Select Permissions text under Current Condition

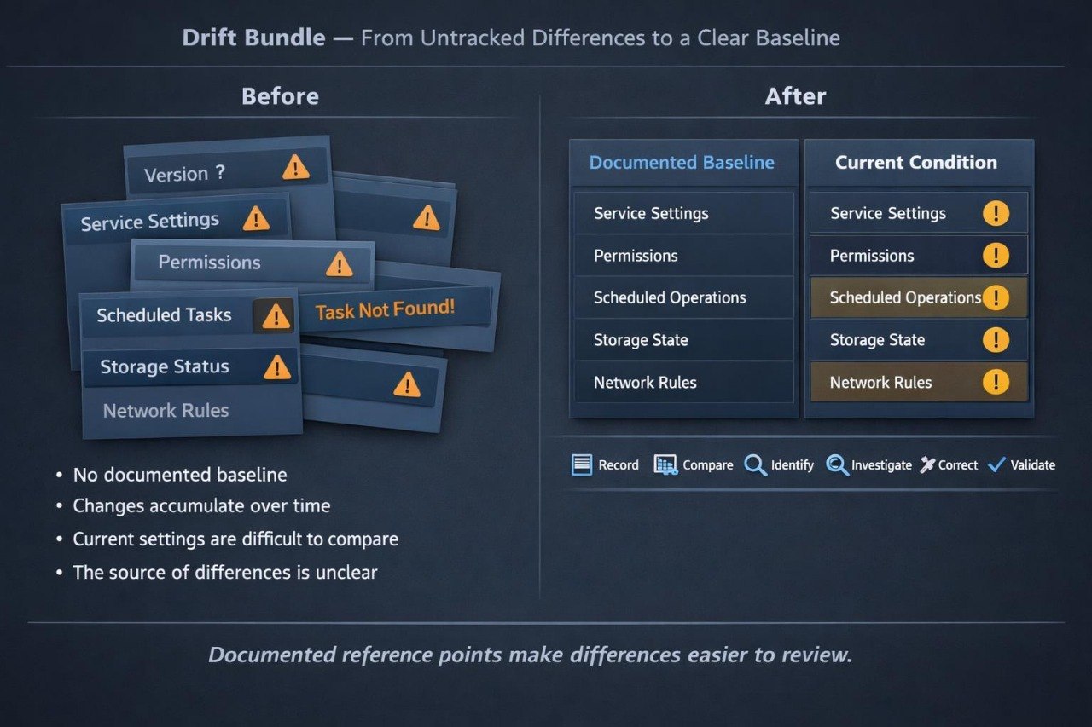872,256
